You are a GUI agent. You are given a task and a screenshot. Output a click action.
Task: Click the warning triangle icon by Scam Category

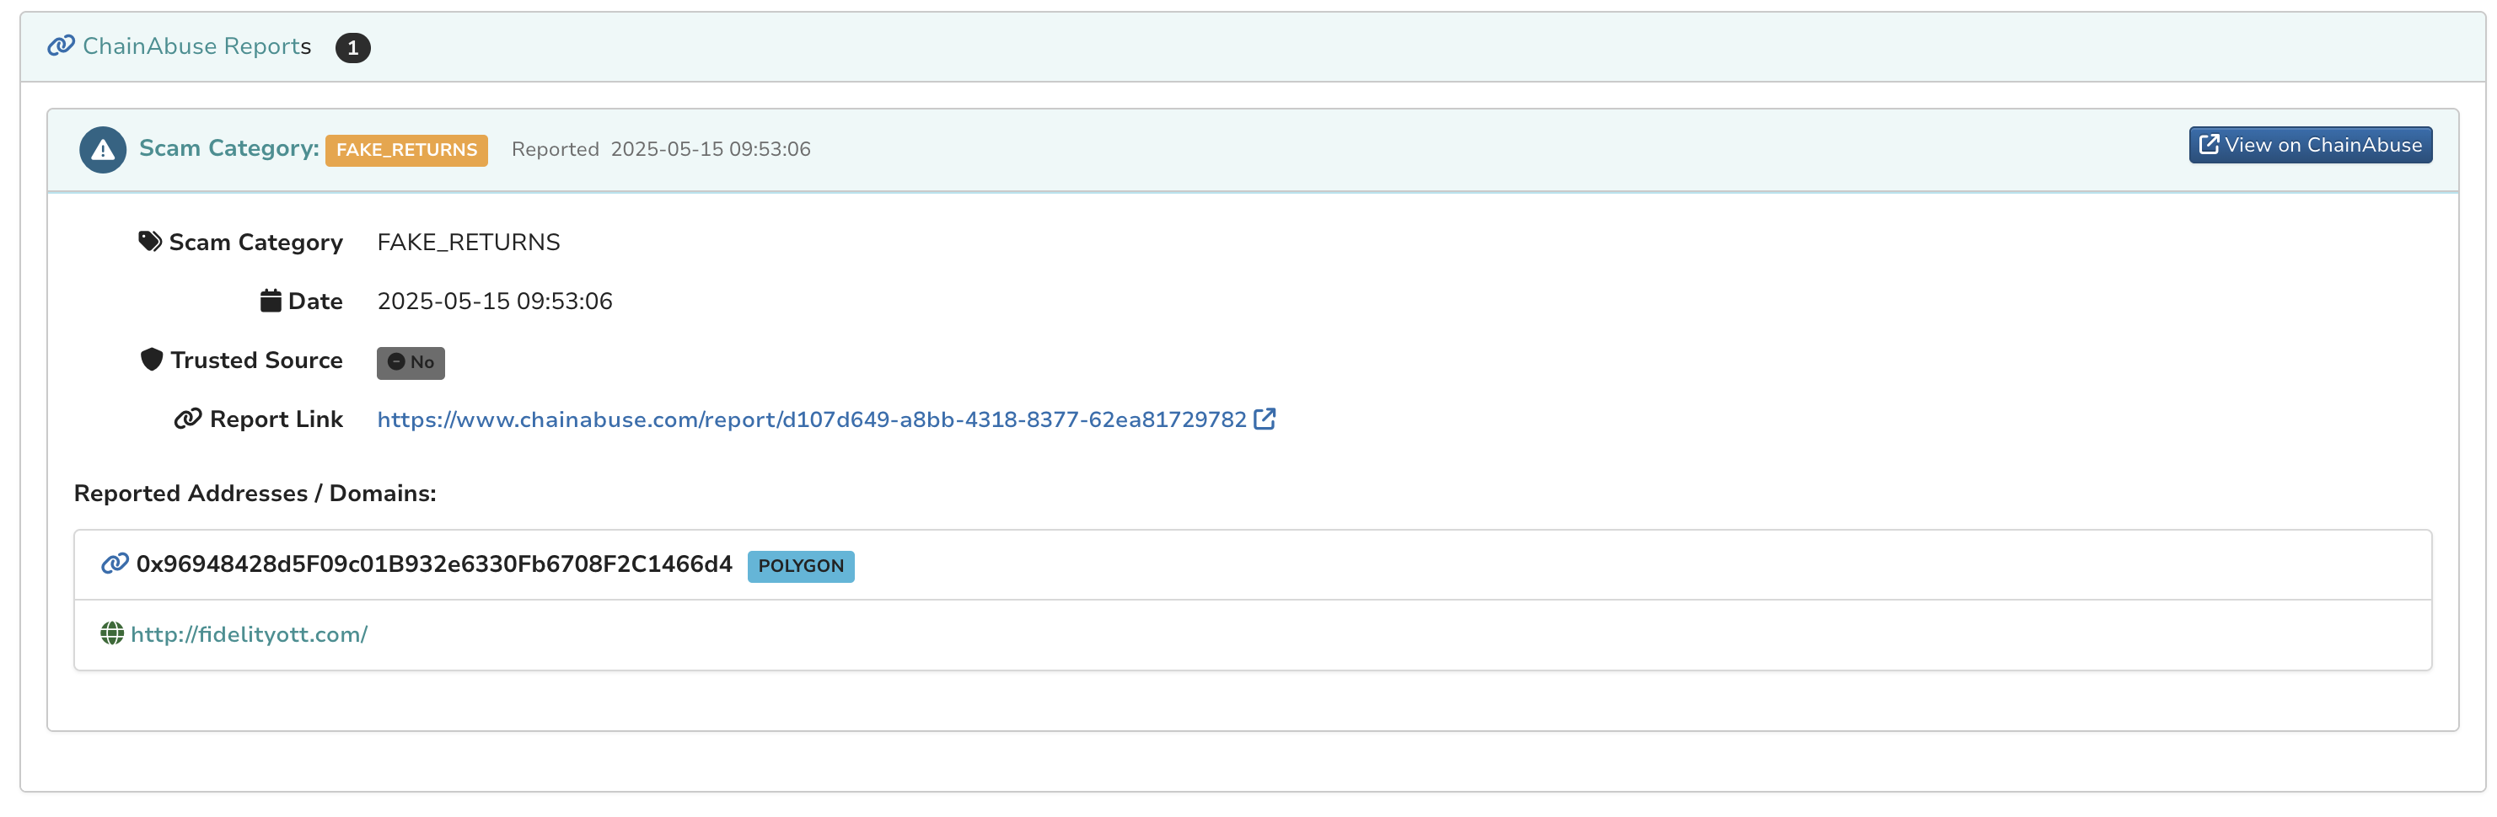[x=103, y=150]
